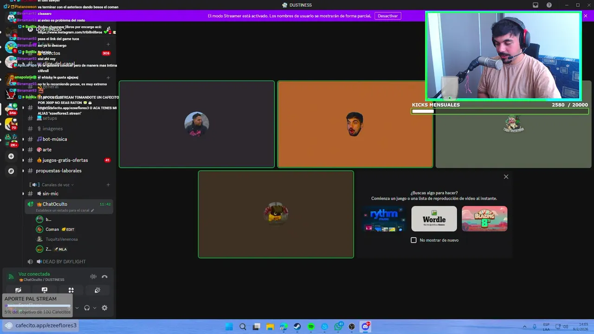This screenshot has width=594, height=334.
Task: Dismiss the Streamer mode purple banner
Action: point(586,16)
